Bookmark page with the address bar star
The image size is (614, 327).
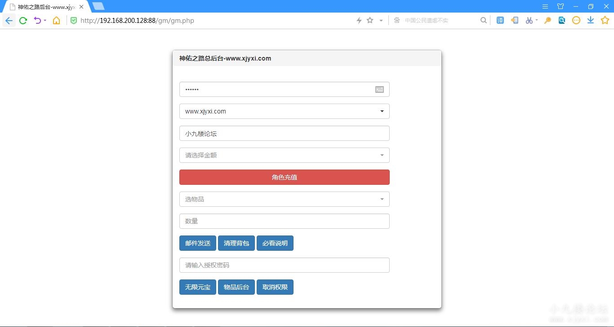(x=370, y=20)
